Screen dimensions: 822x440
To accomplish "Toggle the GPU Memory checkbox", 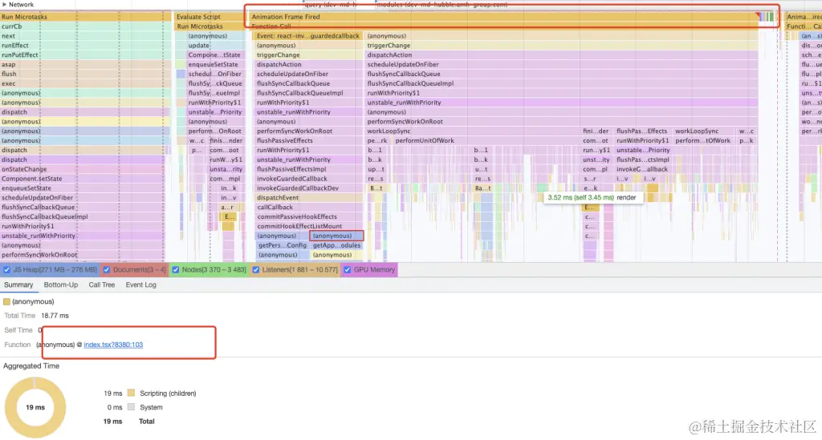I will point(347,270).
